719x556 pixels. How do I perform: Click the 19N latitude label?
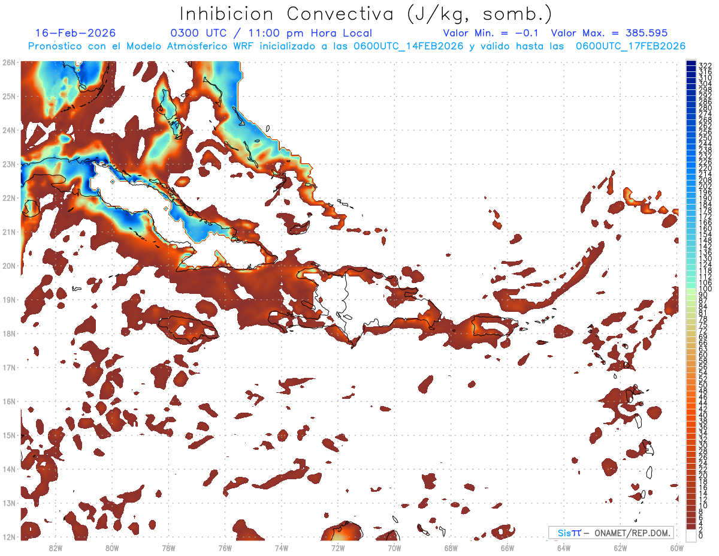point(9,299)
